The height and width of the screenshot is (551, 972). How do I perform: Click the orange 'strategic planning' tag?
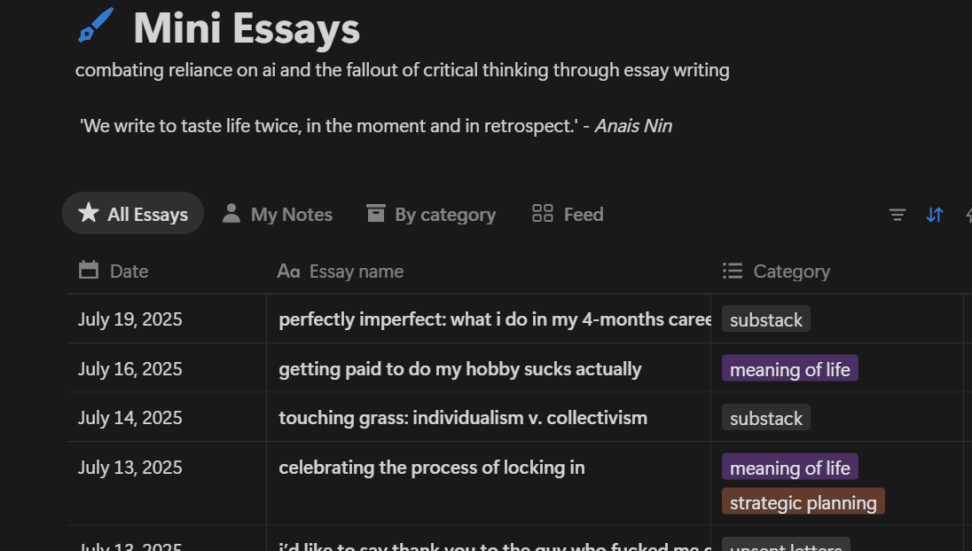click(803, 502)
